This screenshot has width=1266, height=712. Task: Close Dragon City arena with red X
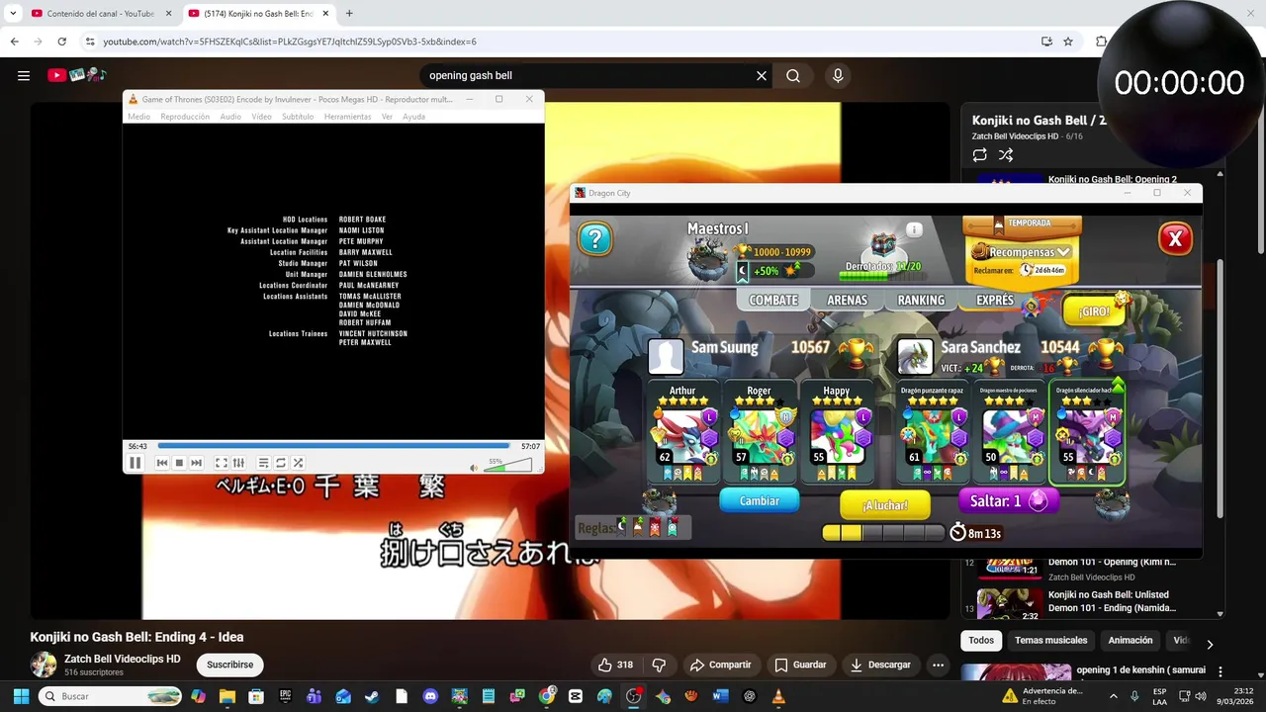[x=1175, y=238]
